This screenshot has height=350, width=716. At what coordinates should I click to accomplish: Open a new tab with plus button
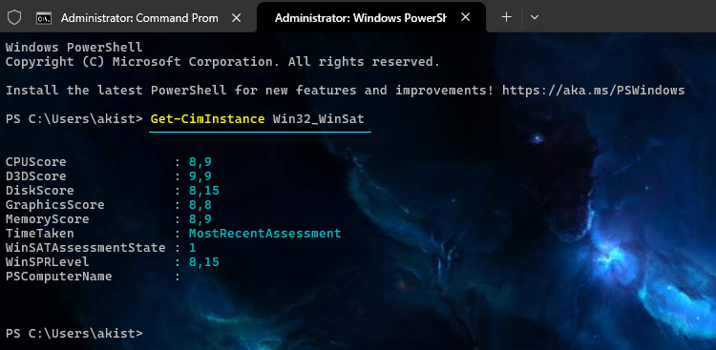click(x=506, y=17)
